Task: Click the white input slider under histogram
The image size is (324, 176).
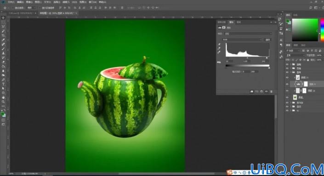Action: coord(267,58)
